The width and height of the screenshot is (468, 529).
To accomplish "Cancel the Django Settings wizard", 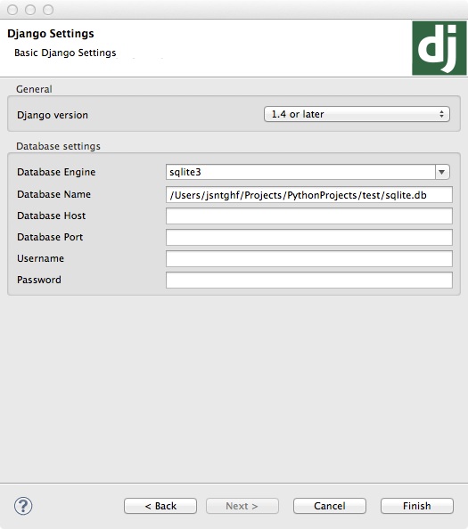I will point(330,506).
